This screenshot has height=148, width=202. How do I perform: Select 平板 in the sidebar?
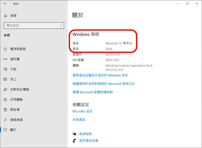pyautogui.click(x=13, y=69)
